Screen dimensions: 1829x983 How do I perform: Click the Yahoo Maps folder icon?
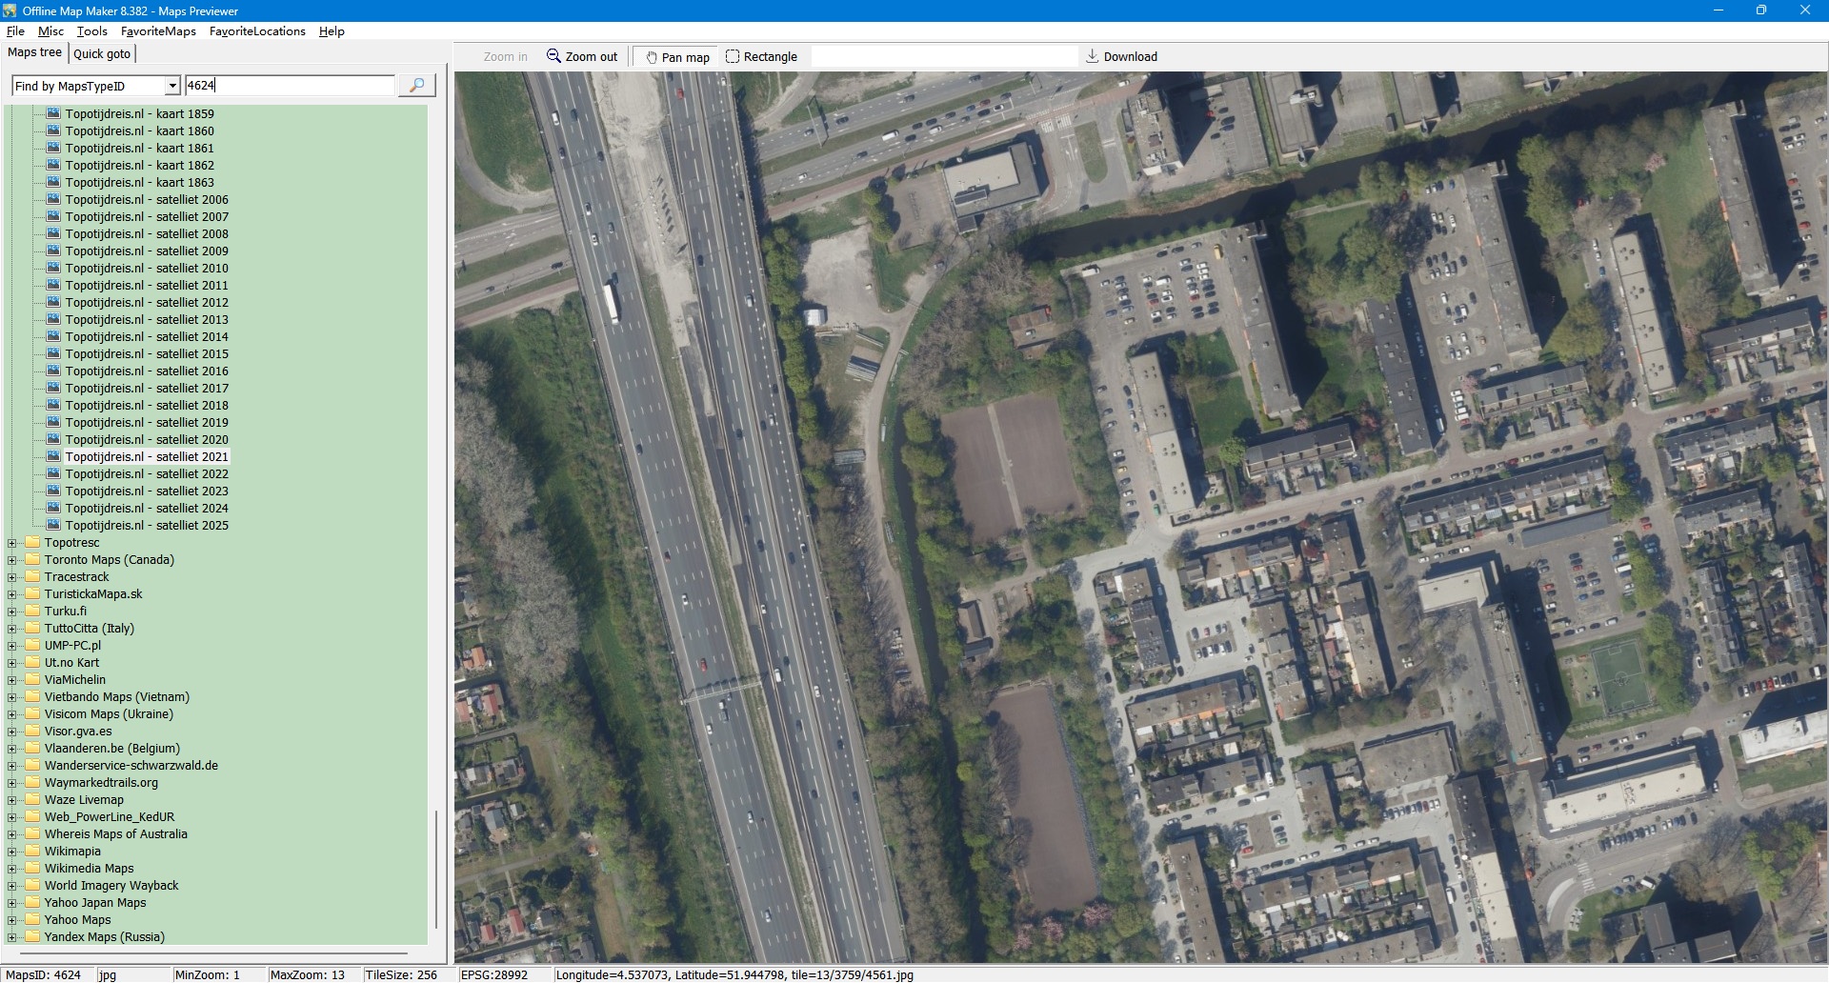tap(32, 920)
